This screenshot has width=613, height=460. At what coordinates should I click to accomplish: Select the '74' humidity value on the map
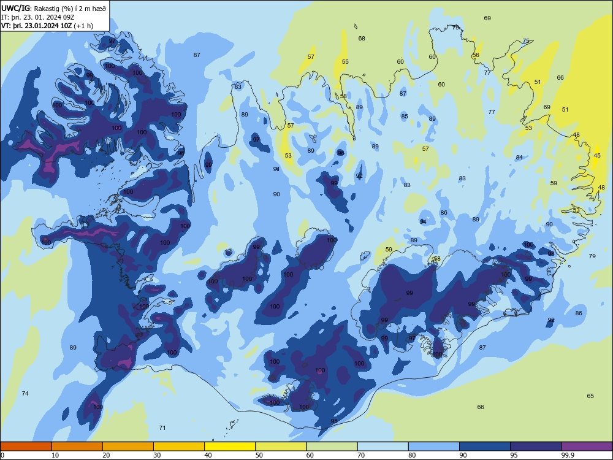[25, 394]
